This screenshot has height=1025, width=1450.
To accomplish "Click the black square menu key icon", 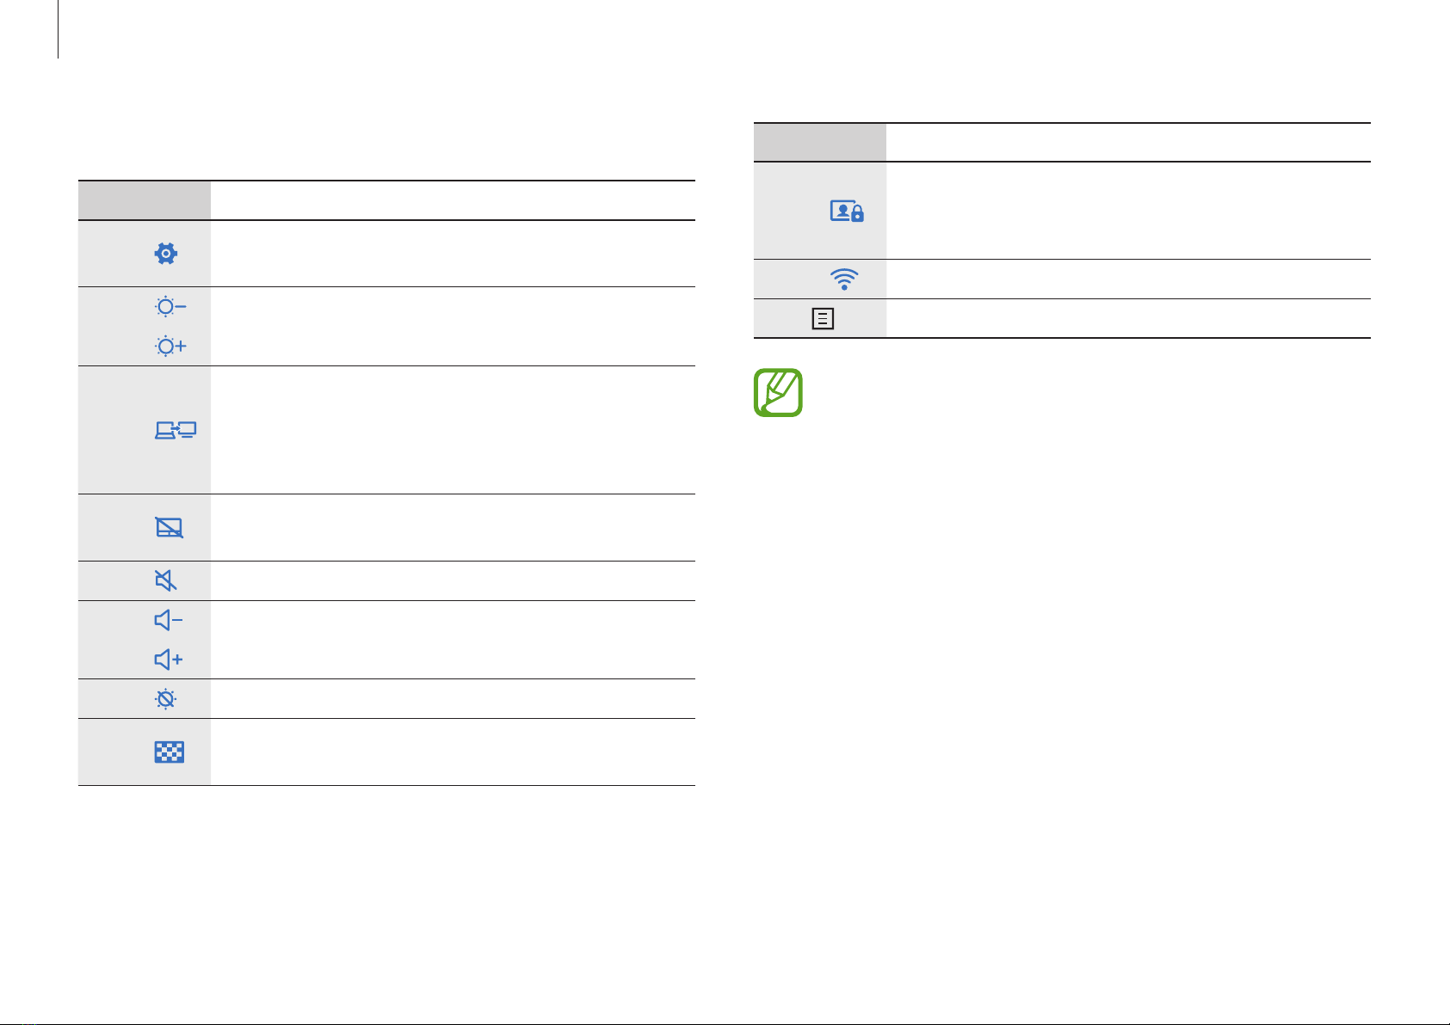I will 823,319.
